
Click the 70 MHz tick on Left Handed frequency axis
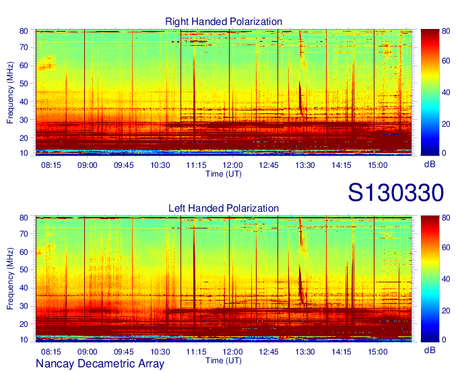tap(24, 234)
